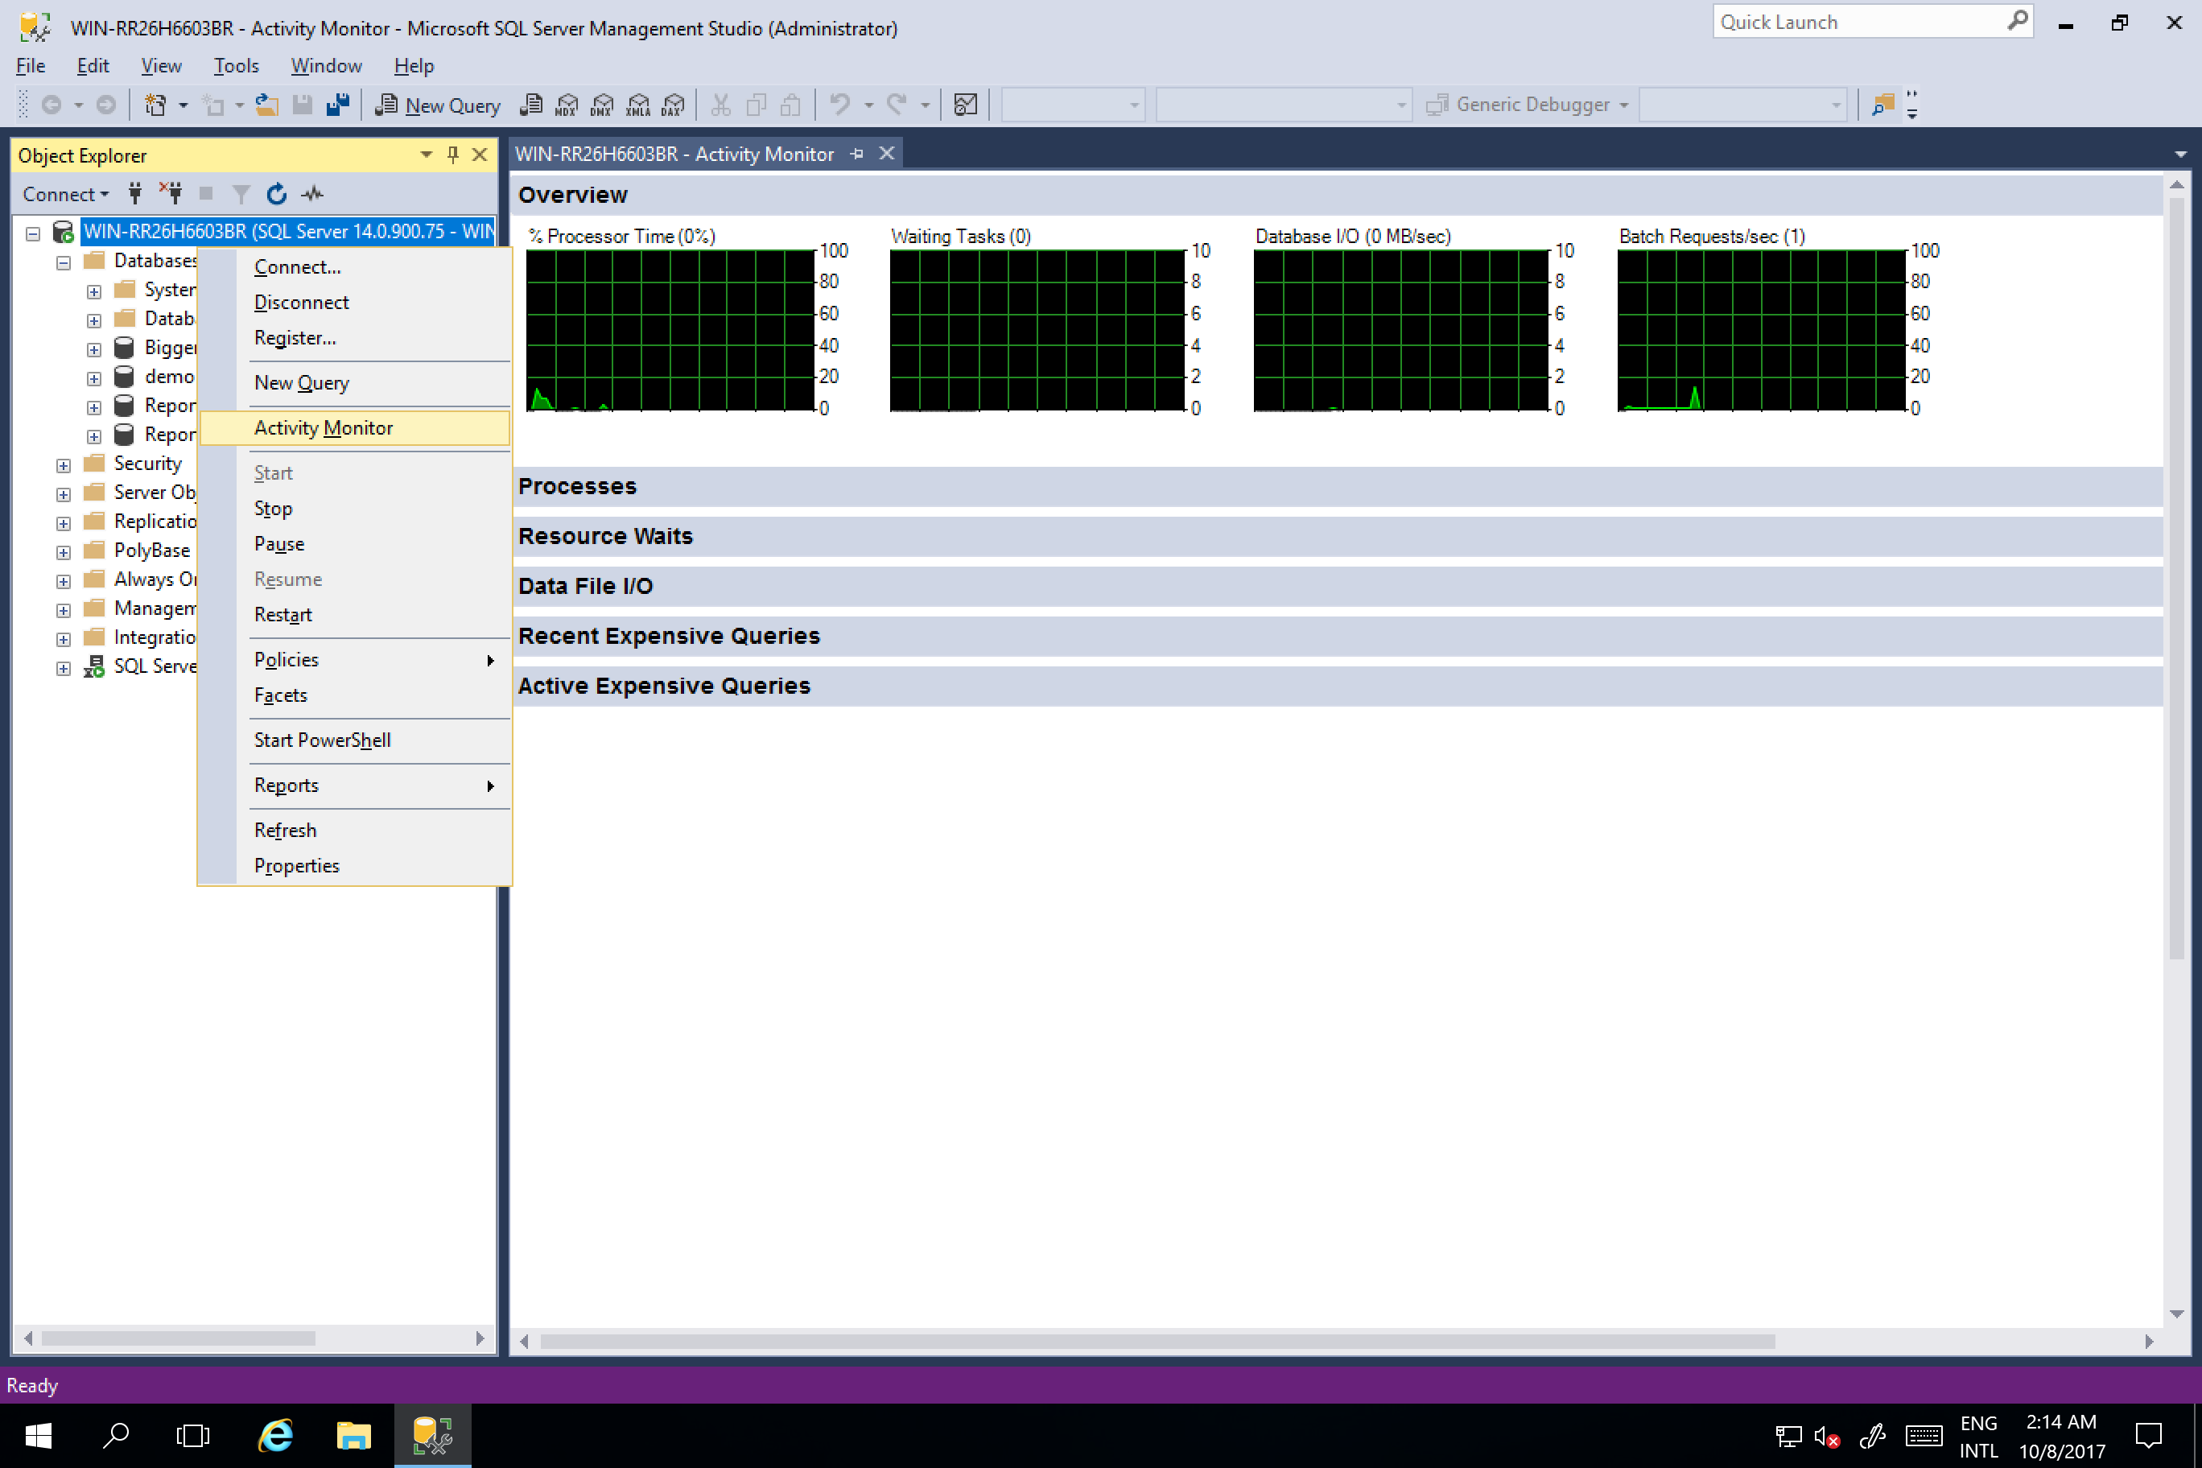Choose Restart from the context menu
Viewport: 2202px width, 1468px height.
point(355,615)
